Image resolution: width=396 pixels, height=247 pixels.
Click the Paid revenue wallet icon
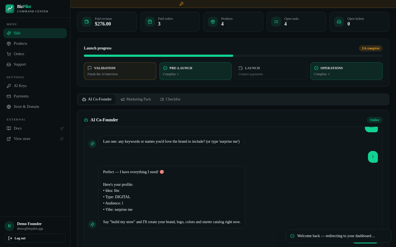click(x=87, y=22)
